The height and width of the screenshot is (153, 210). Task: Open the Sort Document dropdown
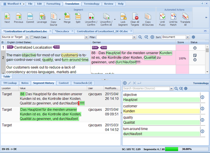[187, 37]
